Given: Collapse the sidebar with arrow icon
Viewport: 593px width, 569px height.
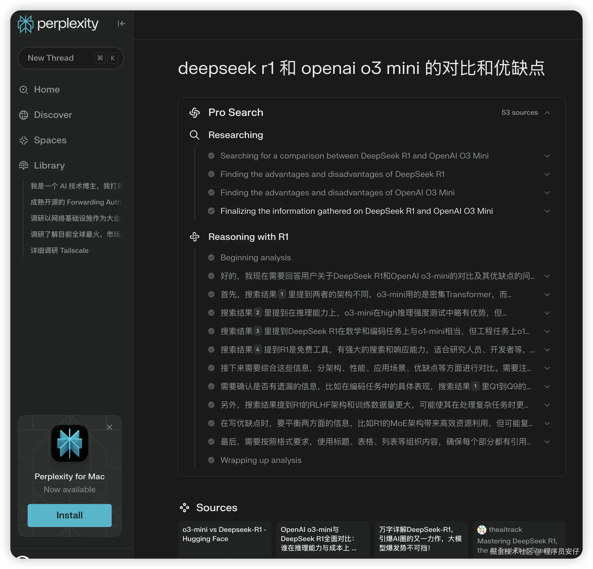Looking at the screenshot, I should click(x=121, y=24).
